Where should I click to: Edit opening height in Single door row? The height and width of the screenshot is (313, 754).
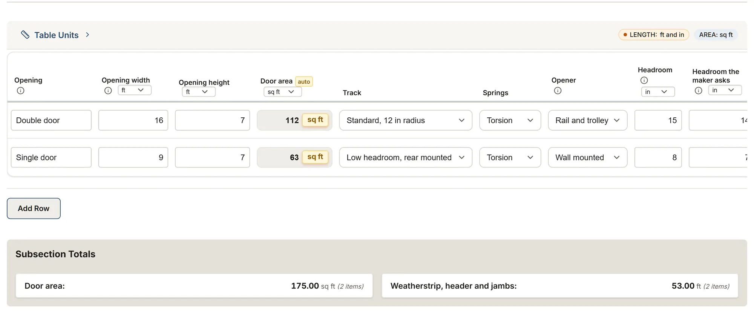pos(213,157)
